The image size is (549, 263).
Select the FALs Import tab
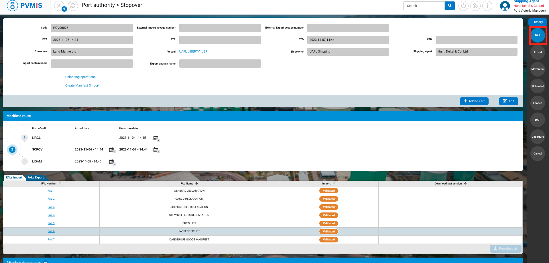(14, 178)
